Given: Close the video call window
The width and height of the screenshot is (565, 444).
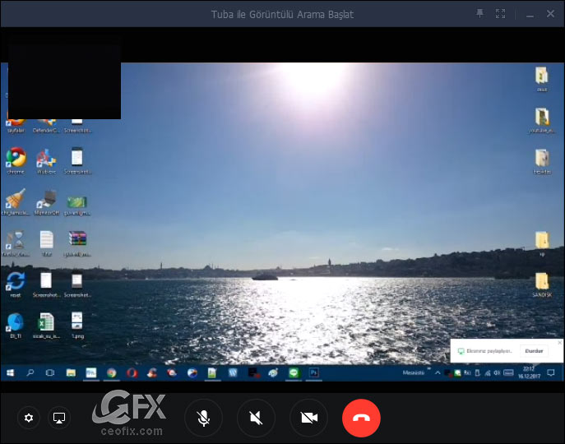Looking at the screenshot, I should click(x=550, y=14).
